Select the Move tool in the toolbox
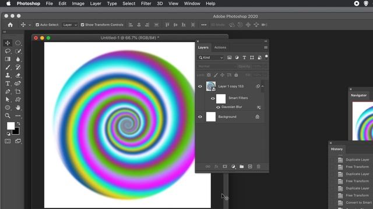373x209 pixels. click(x=8, y=43)
